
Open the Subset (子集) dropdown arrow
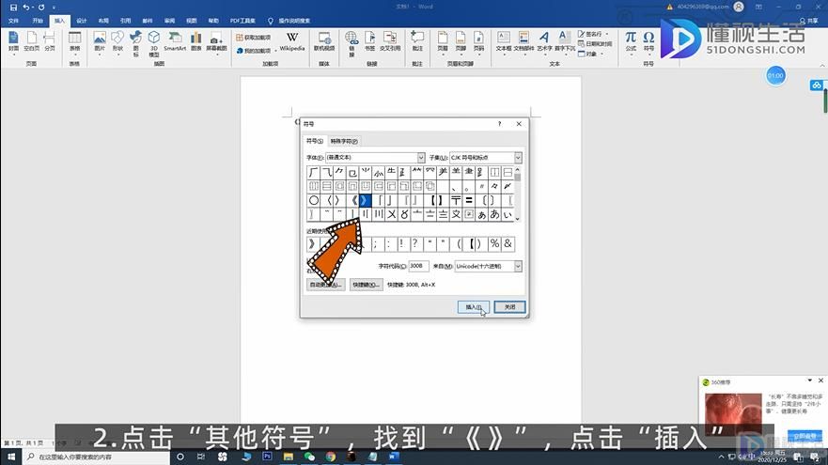click(518, 157)
